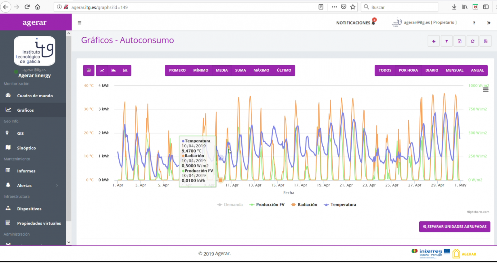Select the MENSUAL grouping tab
Viewport: 497px width, 263px height.
(454, 70)
